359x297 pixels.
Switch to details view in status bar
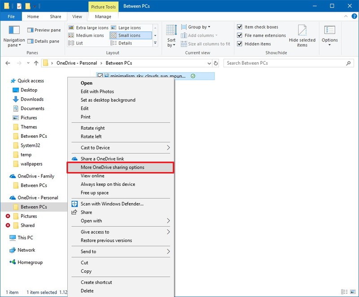coord(344,292)
